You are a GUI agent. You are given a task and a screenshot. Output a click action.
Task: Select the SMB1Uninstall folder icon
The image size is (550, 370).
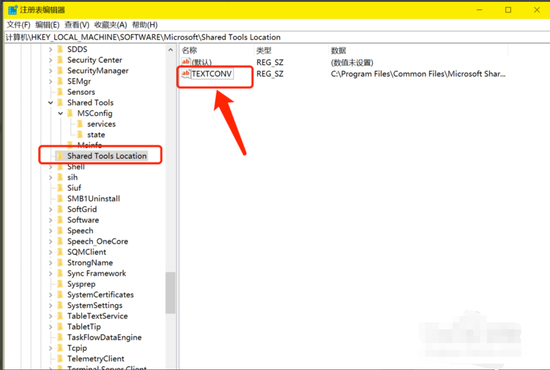pyautogui.click(x=59, y=198)
